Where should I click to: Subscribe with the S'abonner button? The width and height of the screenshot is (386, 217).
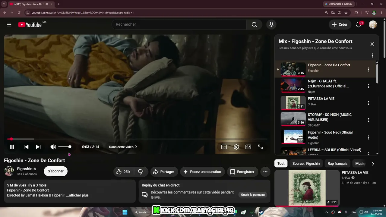point(55,171)
